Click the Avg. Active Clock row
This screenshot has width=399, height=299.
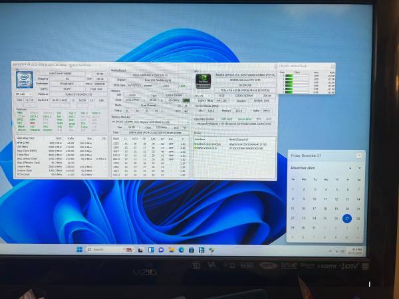(x=61, y=159)
